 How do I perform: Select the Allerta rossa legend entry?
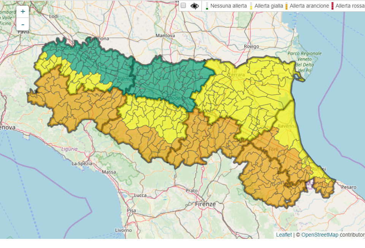point(350,6)
